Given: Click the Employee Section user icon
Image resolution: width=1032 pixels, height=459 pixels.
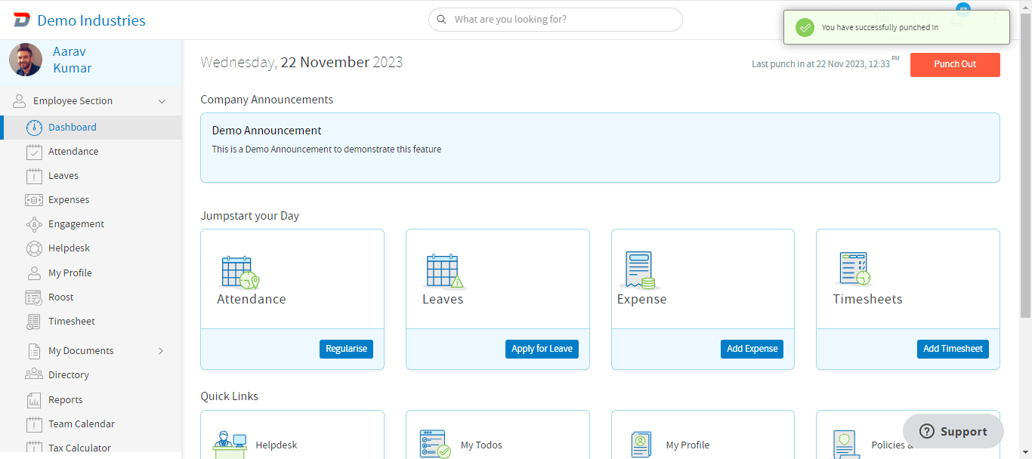Looking at the screenshot, I should point(20,101).
